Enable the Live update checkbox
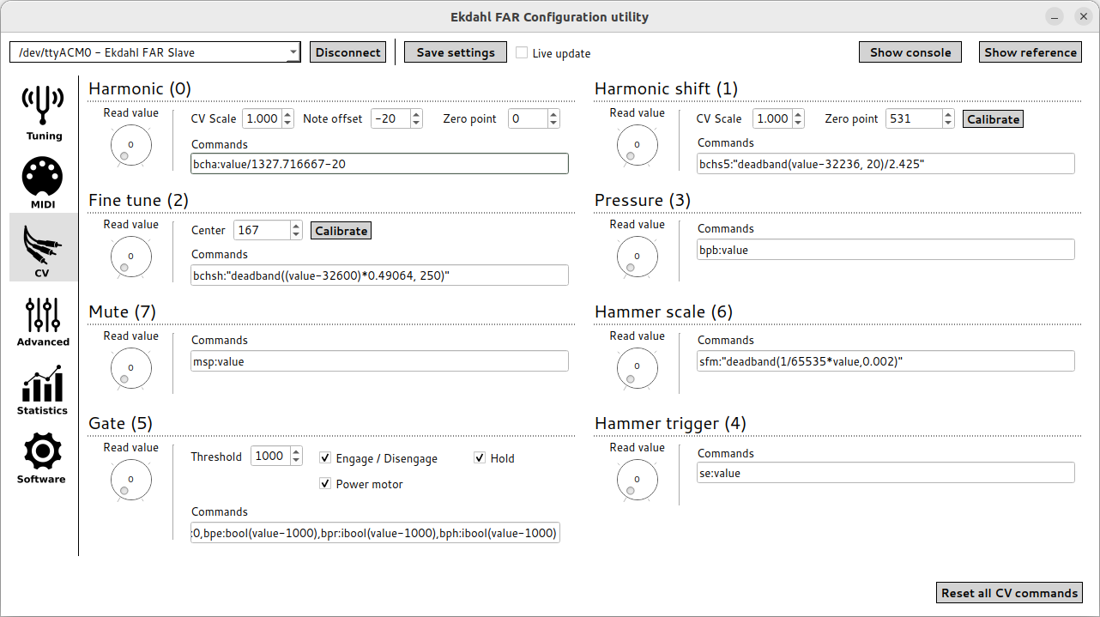Viewport: 1100px width, 617px height. 522,53
